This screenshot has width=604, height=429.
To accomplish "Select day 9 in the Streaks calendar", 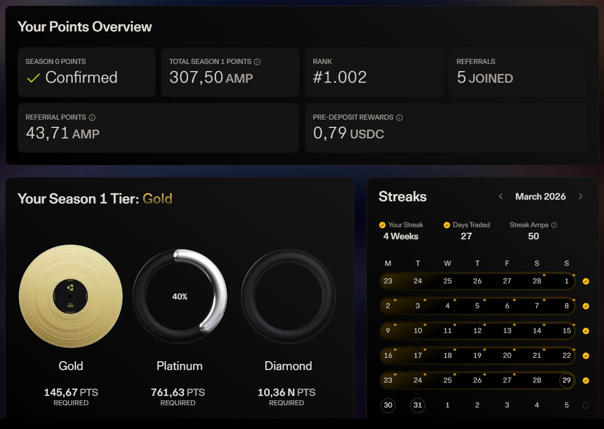I will click(x=388, y=330).
